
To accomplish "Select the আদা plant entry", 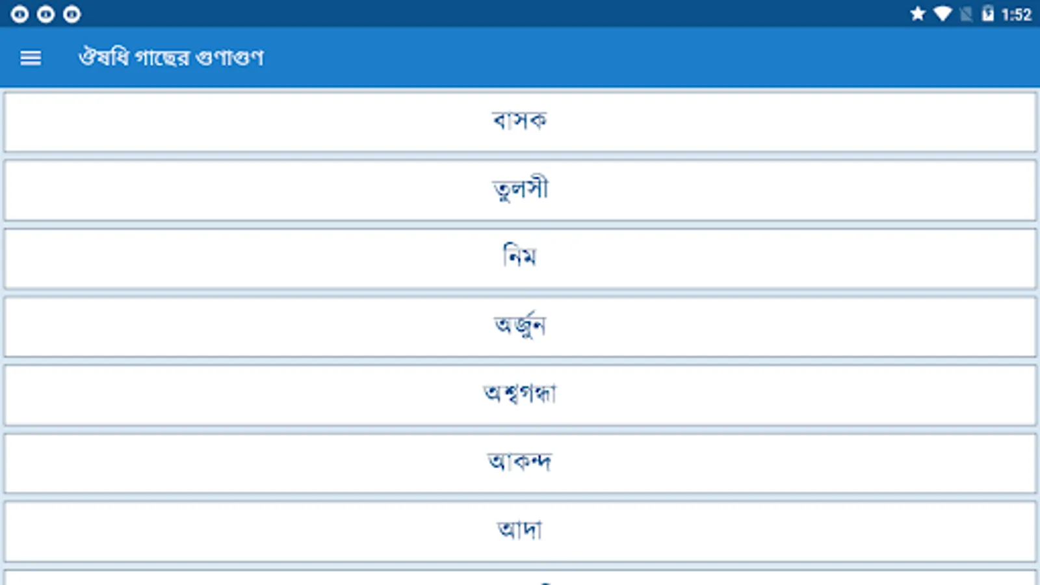I will [x=520, y=531].
